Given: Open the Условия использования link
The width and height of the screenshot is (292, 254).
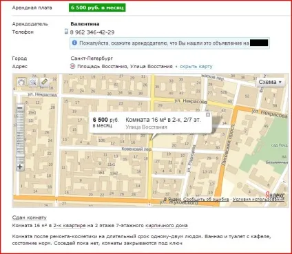Looking at the screenshot, I should pyautogui.click(x=258, y=199).
